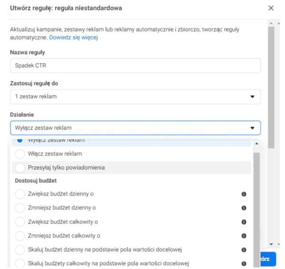Screen dimensions: 285x269
Task: Click the Nazwa reguły field with Spadek CTR
Action: [x=135, y=65]
